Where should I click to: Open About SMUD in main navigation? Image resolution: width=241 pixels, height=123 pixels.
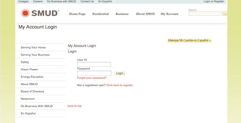tap(145, 14)
